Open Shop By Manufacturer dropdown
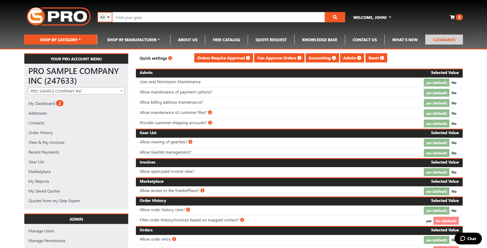Viewport: 487px width, 248px height. [133, 40]
